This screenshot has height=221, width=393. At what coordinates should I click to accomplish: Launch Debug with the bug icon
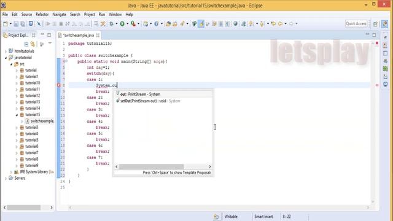click(112, 24)
